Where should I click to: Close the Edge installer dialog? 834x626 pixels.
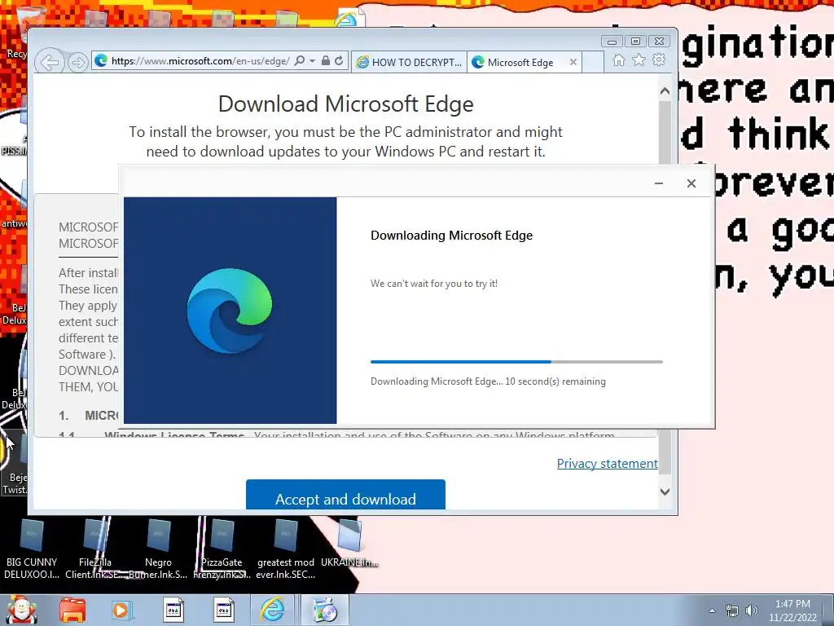pyautogui.click(x=691, y=183)
